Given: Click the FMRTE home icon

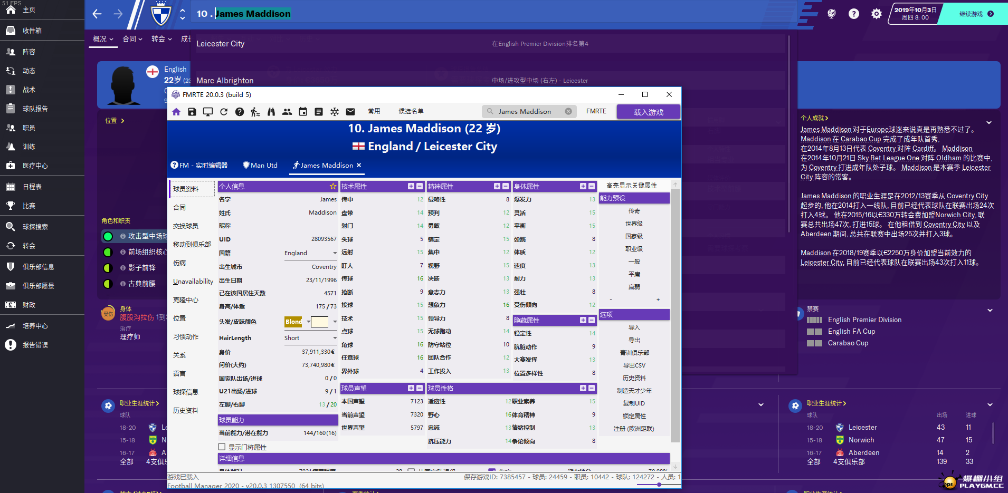Looking at the screenshot, I should 176,112.
